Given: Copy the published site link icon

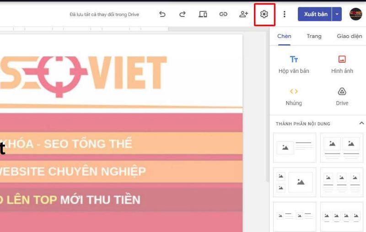Looking at the screenshot, I should (223, 14).
